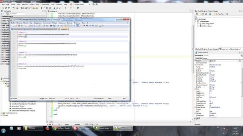
Task: Collapse the [Quest1] section fold marker
Action: 17,32
